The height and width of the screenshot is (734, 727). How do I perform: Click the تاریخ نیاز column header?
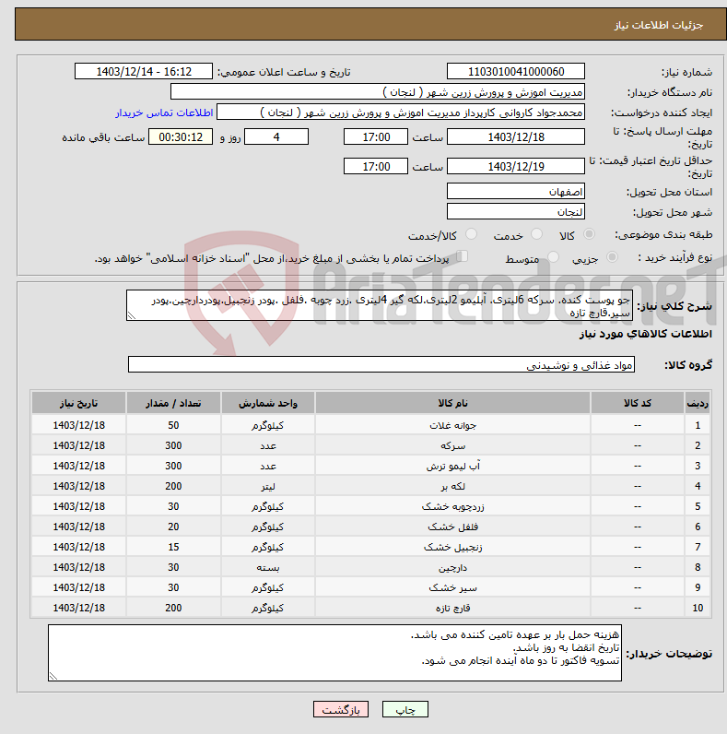point(78,403)
